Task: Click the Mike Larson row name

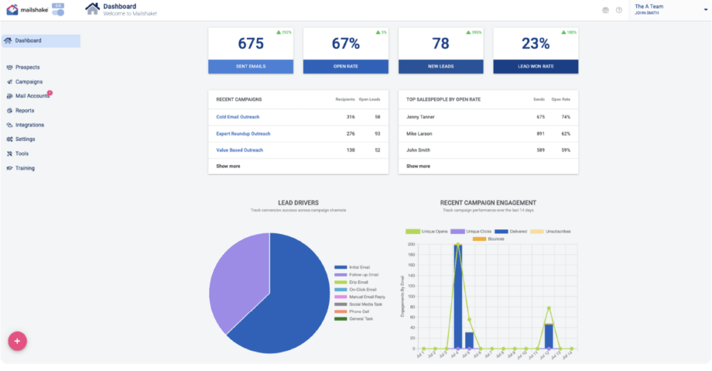Action: [419, 134]
